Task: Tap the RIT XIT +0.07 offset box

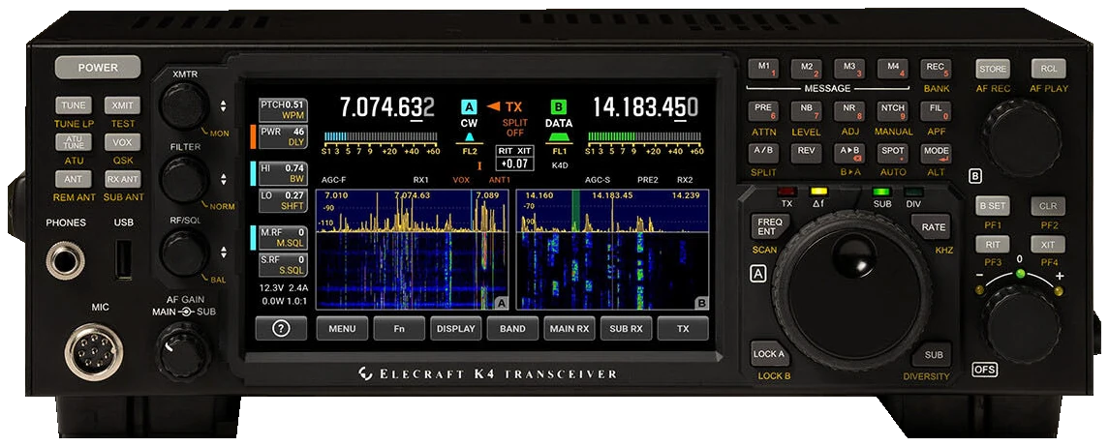Action: tap(513, 158)
